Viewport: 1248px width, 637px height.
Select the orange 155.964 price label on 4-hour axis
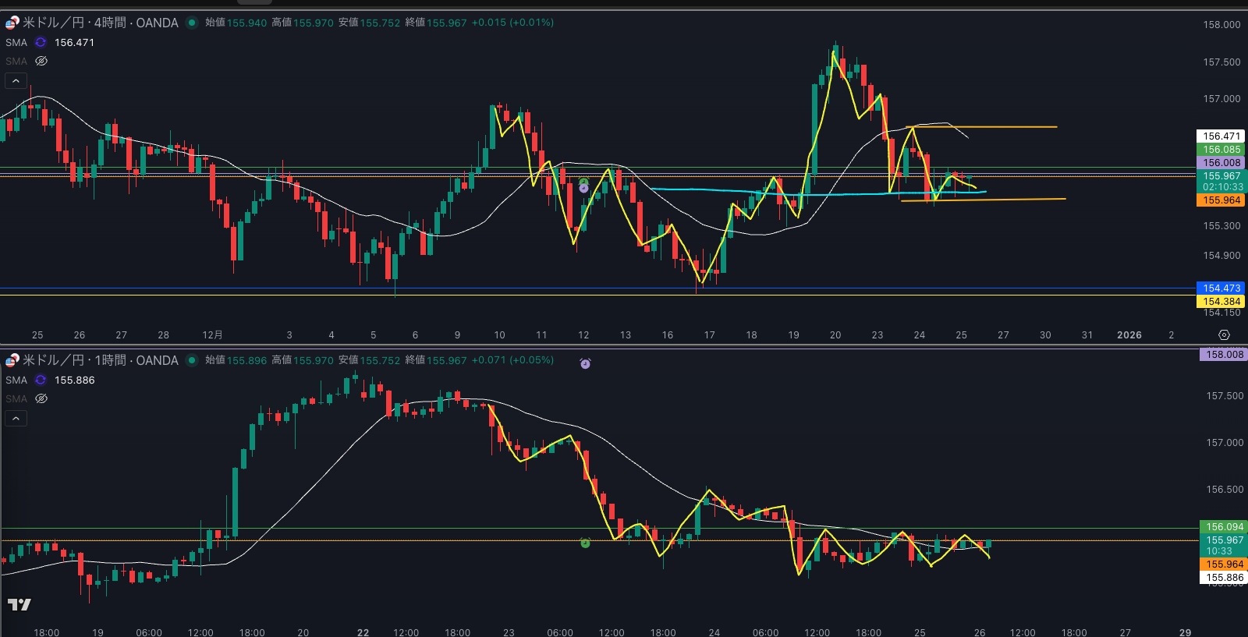coord(1221,200)
